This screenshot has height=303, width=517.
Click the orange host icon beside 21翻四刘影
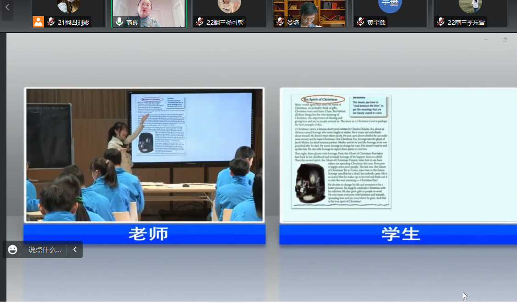(x=39, y=22)
